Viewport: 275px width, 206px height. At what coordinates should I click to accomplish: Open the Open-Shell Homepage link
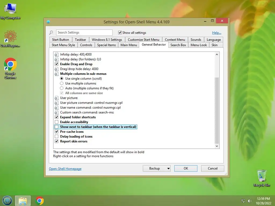point(65,168)
